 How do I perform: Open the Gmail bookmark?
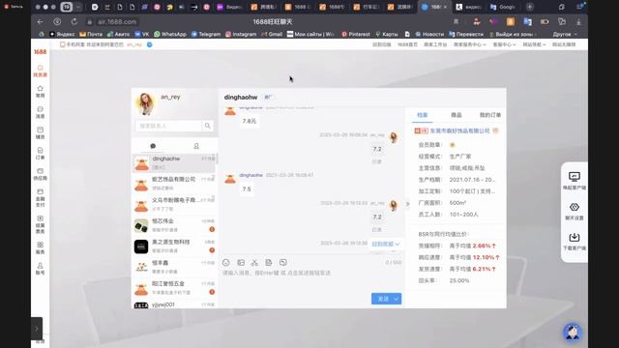[x=272, y=35]
